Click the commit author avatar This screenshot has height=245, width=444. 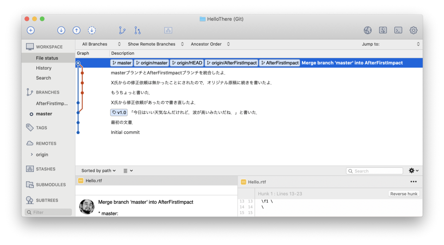87,206
